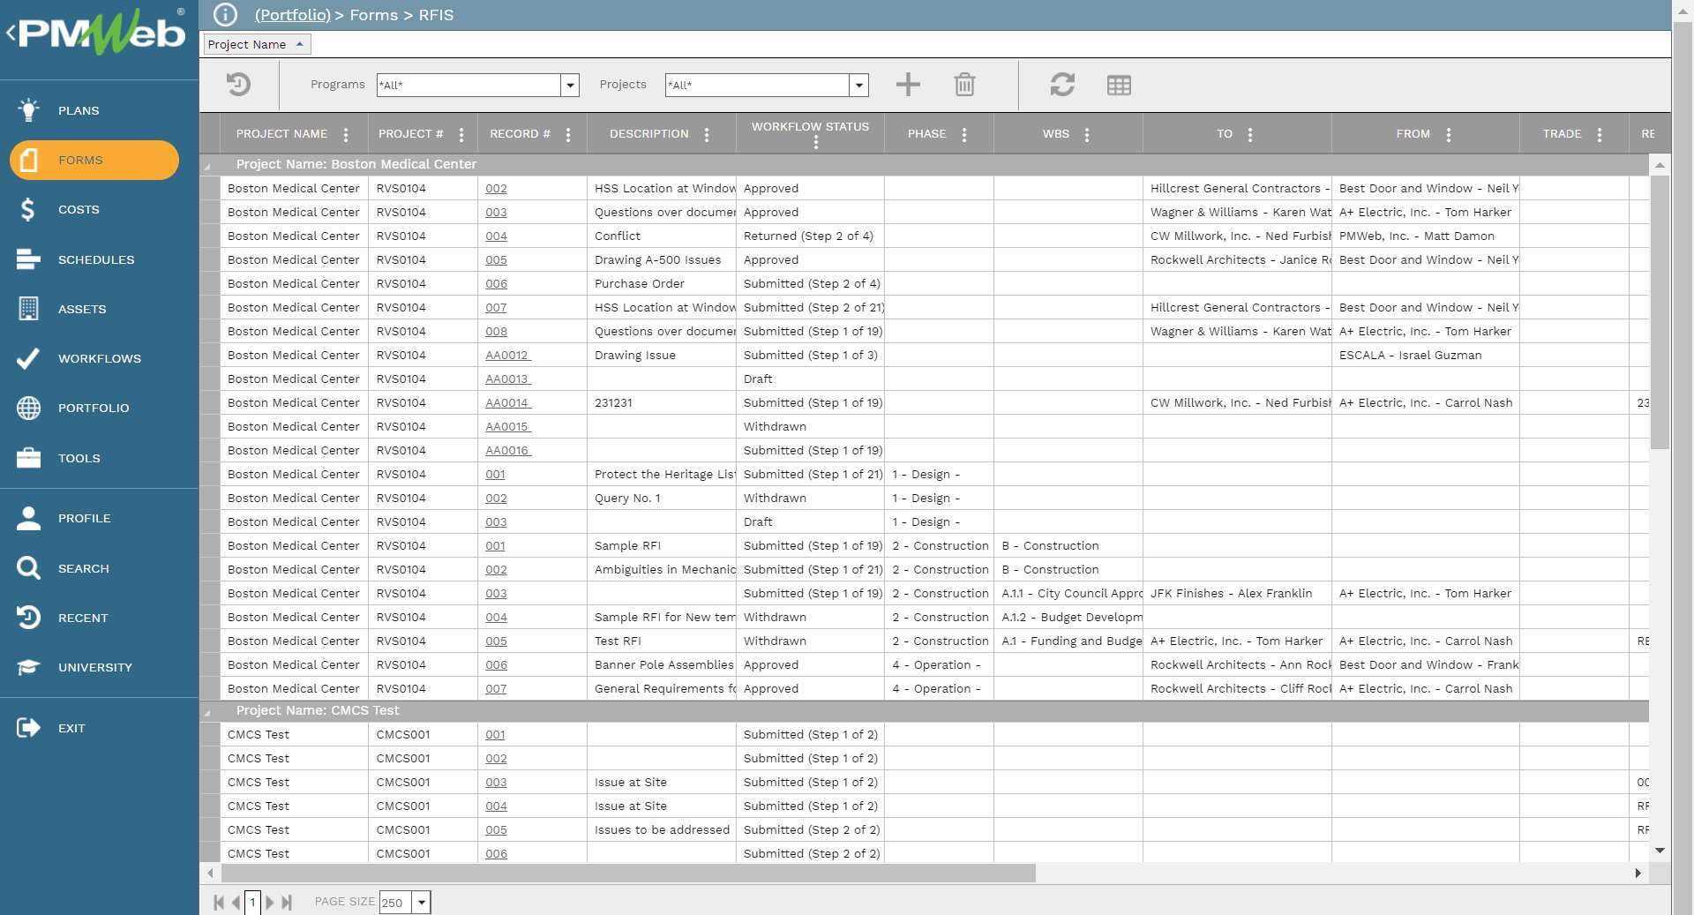The width and height of the screenshot is (1694, 915).
Task: Open FROM column options menu
Action: click(1449, 135)
